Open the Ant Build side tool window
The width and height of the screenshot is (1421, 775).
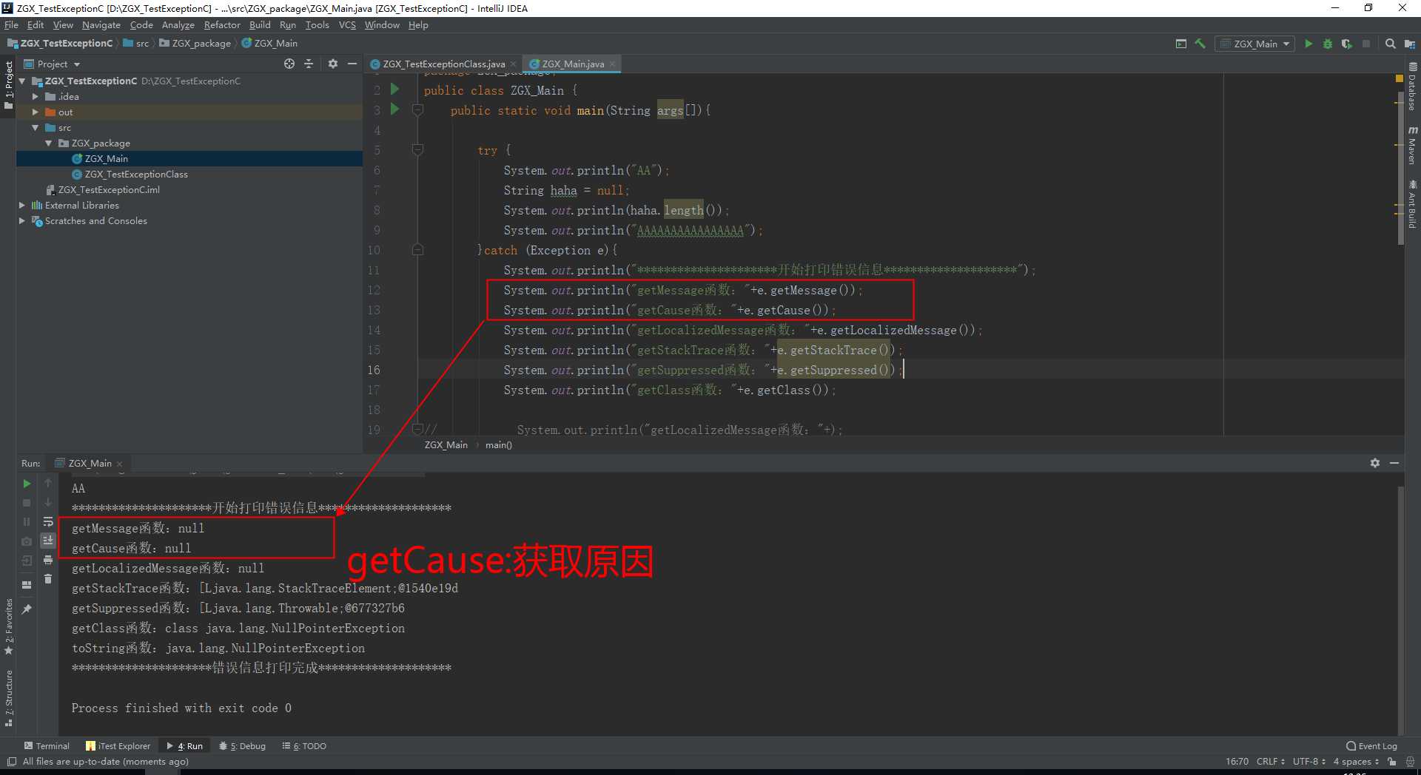[x=1412, y=204]
